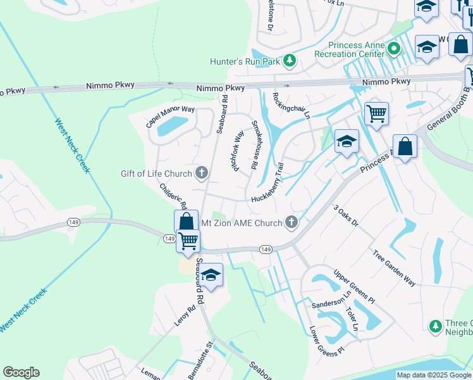The image size is (473, 380).
Task: Select the Hunter's Run Park label
Action: click(x=245, y=61)
